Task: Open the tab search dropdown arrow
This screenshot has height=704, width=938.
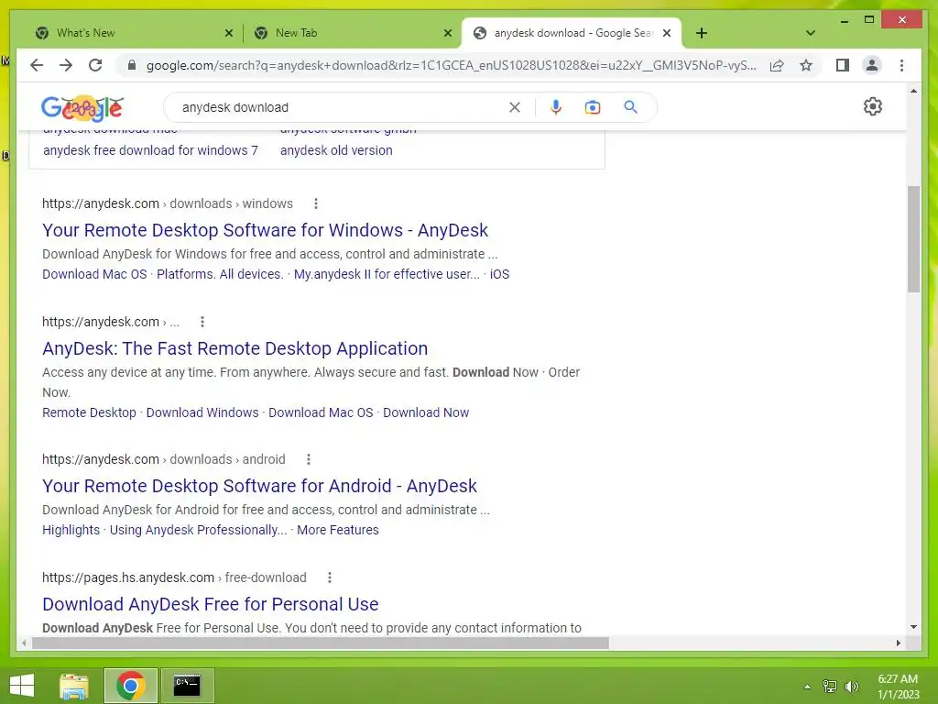Action: tap(811, 33)
